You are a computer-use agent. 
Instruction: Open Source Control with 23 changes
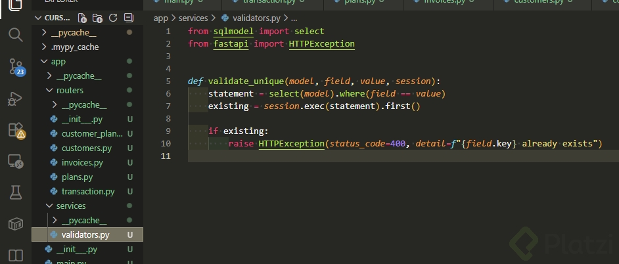(x=16, y=66)
